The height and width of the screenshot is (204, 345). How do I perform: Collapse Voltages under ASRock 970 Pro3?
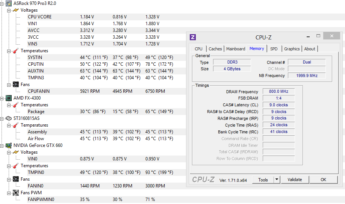9,11
